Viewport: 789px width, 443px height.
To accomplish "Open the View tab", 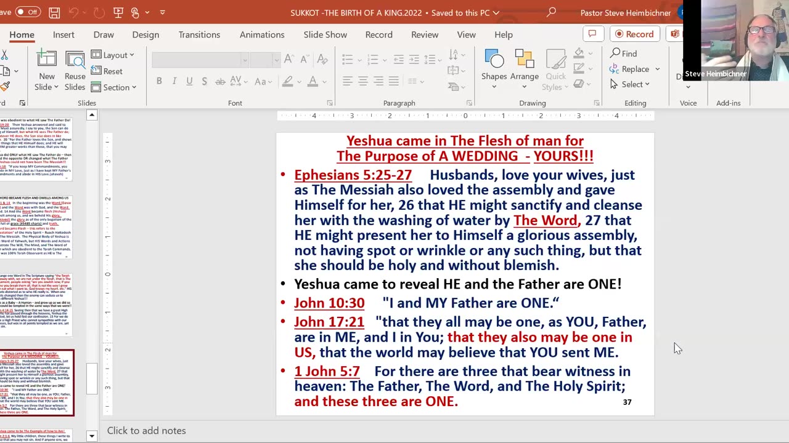I will (466, 34).
